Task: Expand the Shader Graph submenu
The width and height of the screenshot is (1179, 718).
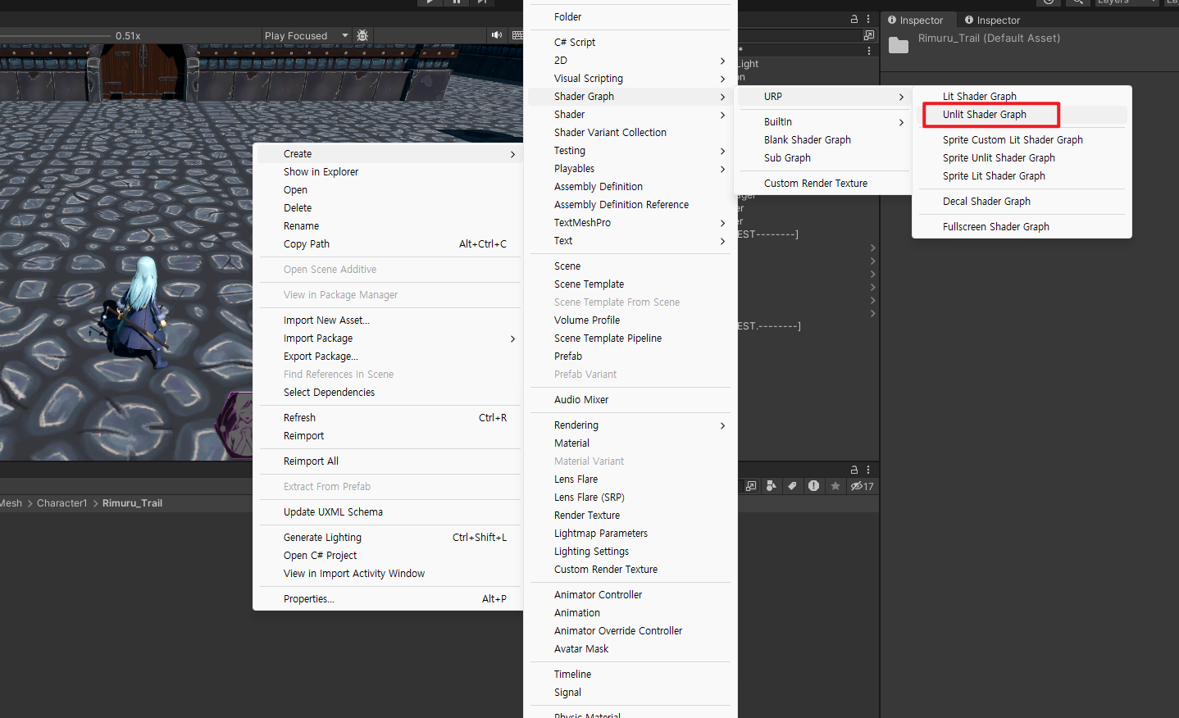Action: (x=630, y=96)
